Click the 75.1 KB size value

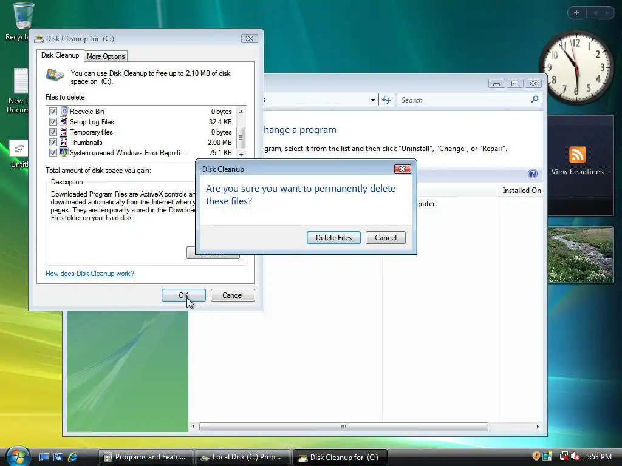pos(220,152)
